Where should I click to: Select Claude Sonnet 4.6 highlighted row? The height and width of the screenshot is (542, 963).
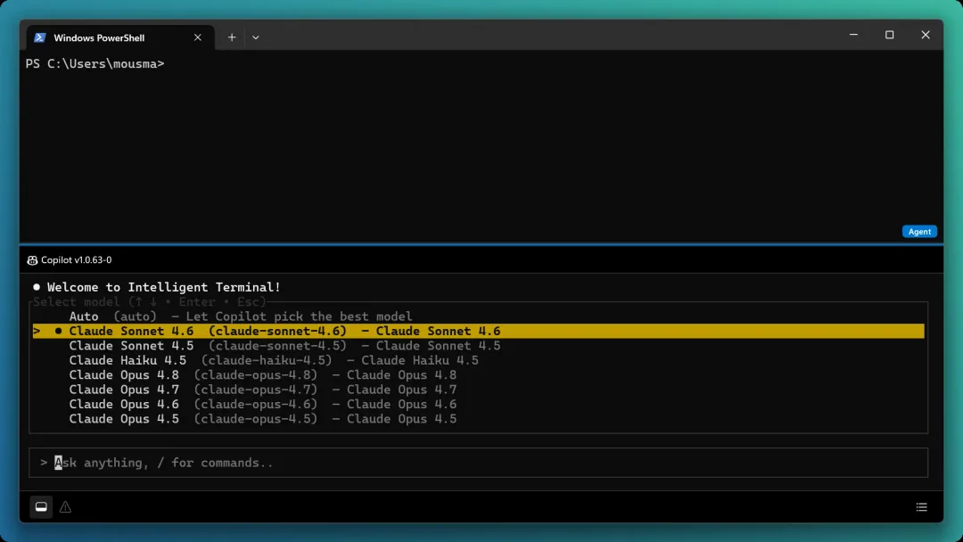coord(478,331)
